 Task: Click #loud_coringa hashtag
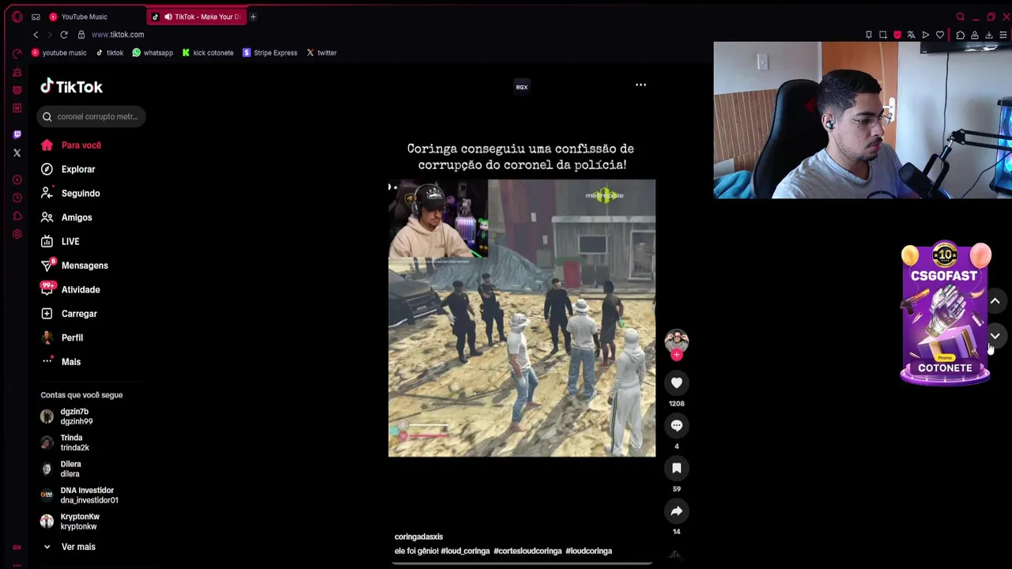point(465,551)
